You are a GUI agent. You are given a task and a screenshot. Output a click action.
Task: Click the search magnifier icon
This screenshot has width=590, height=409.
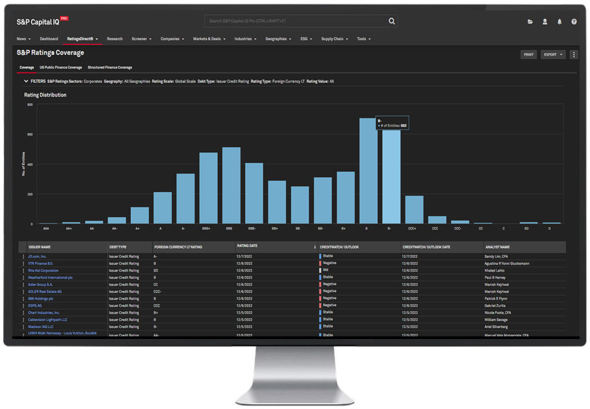click(392, 21)
